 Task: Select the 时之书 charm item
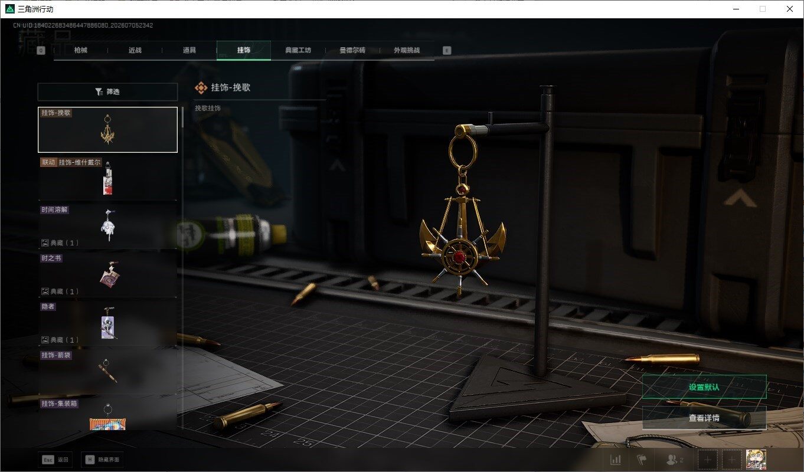[x=107, y=275]
